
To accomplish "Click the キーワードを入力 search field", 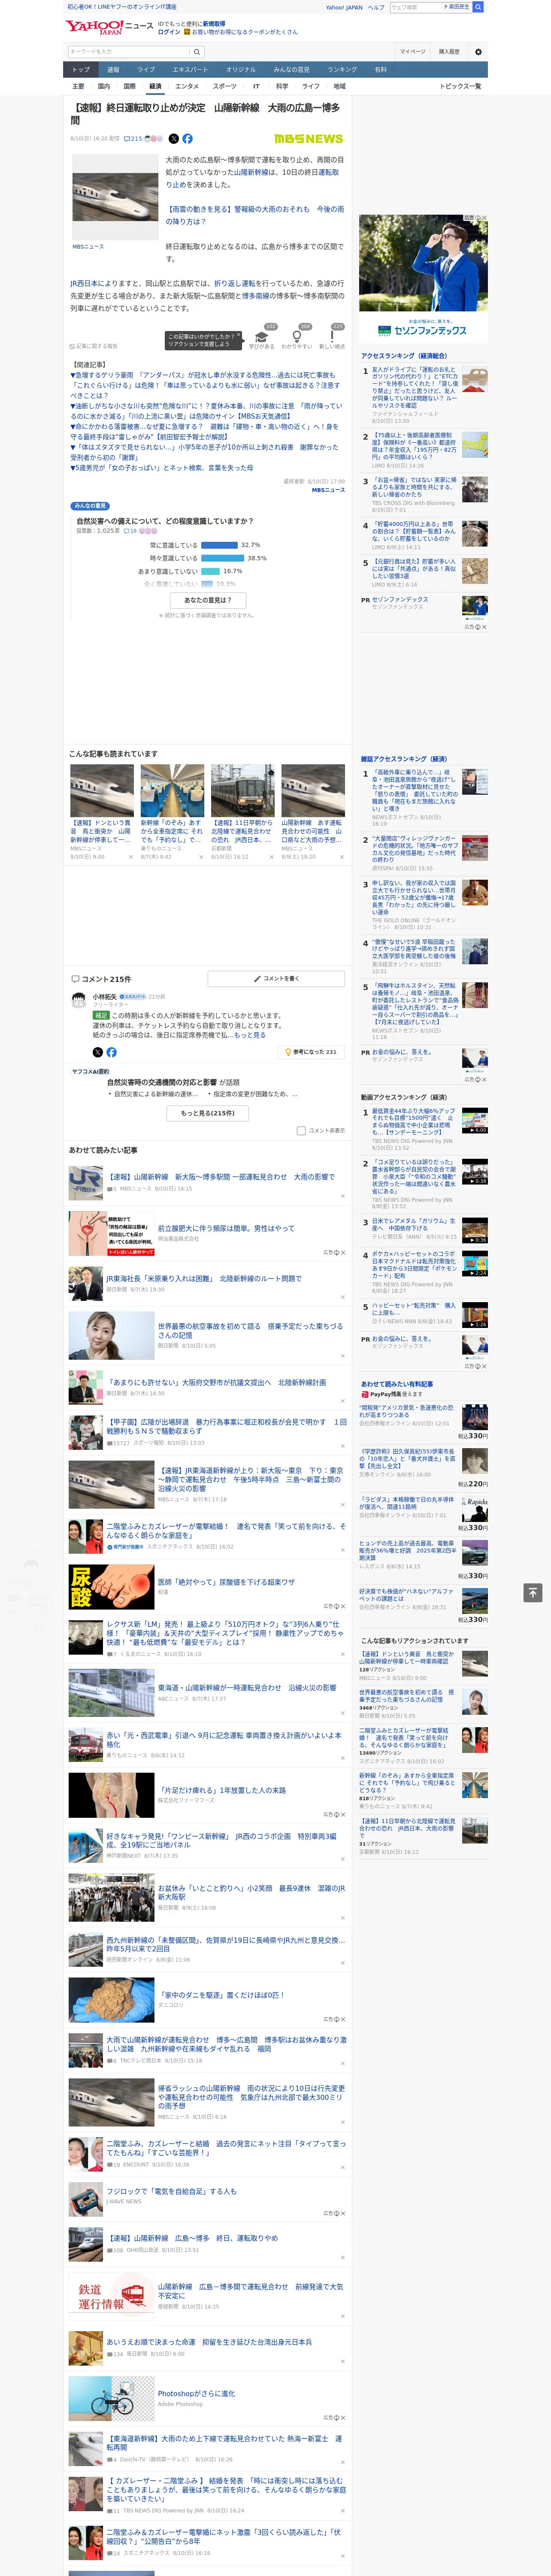I will click(x=129, y=52).
